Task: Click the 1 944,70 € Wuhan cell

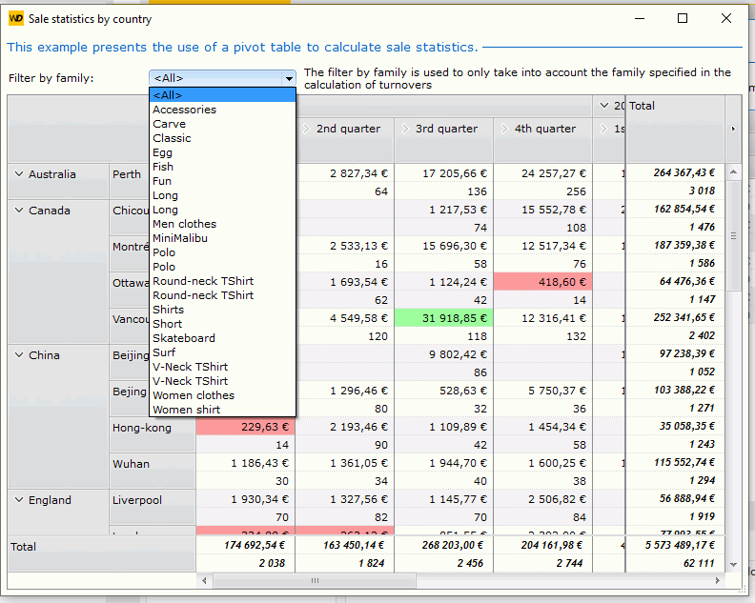Action: click(443, 463)
